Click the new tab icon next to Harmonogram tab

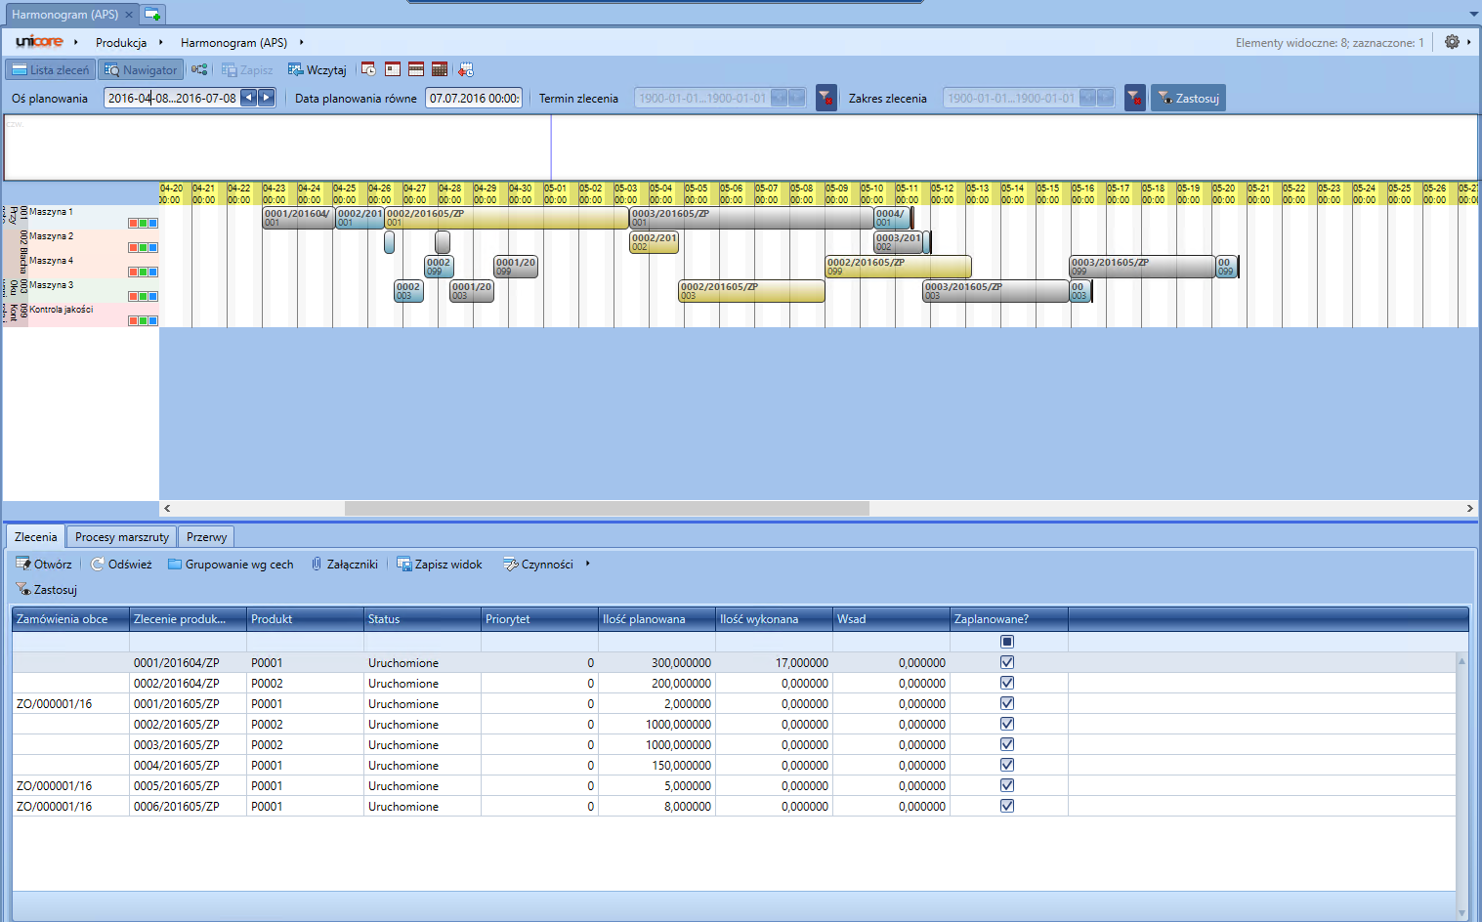152,15
